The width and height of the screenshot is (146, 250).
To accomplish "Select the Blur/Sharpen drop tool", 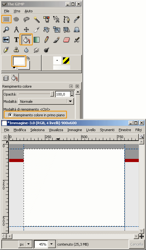I will tap(26, 50).
